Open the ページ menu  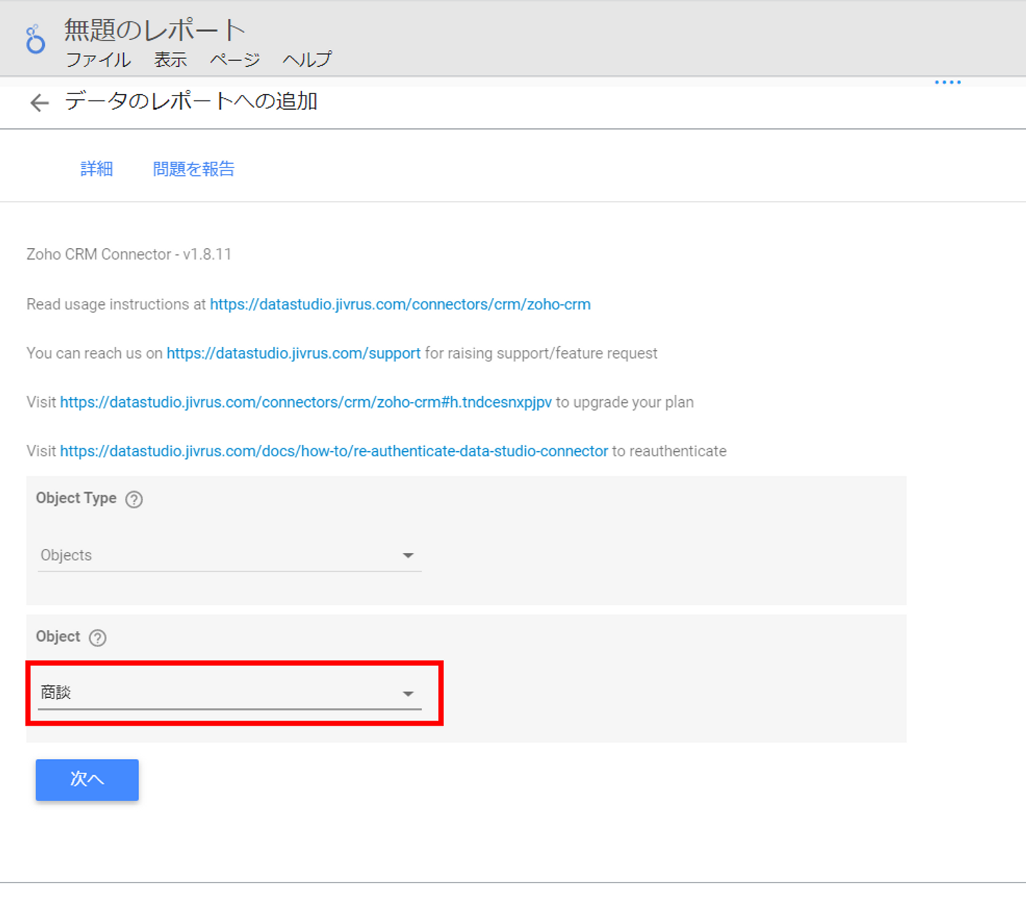click(x=235, y=60)
